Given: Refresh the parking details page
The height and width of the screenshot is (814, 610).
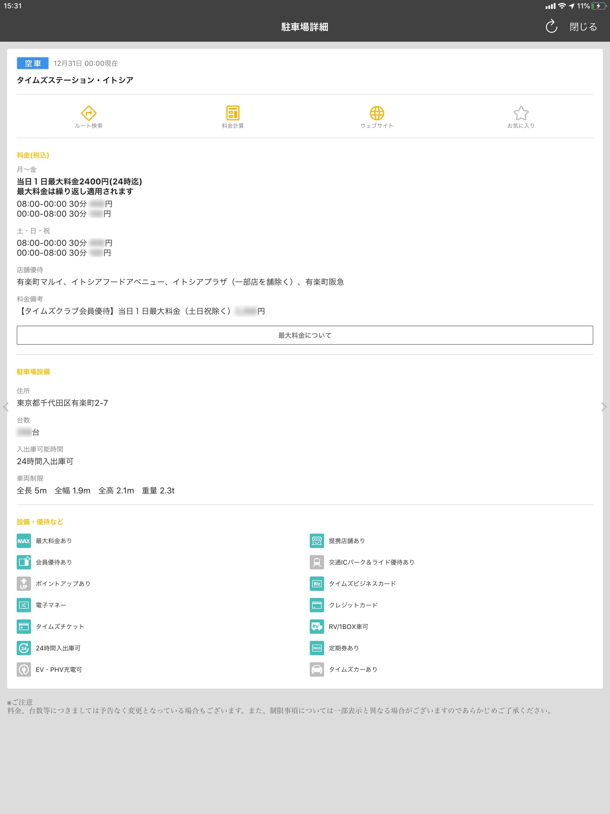Looking at the screenshot, I should [550, 26].
